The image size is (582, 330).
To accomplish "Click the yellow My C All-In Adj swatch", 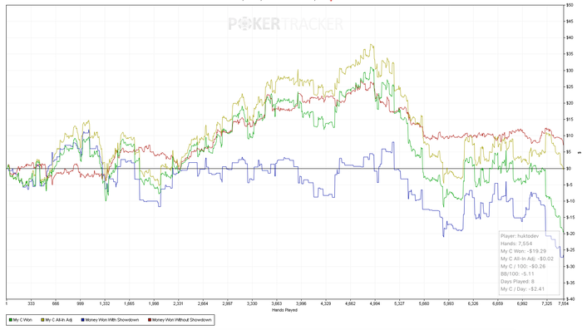I will [x=42, y=320].
